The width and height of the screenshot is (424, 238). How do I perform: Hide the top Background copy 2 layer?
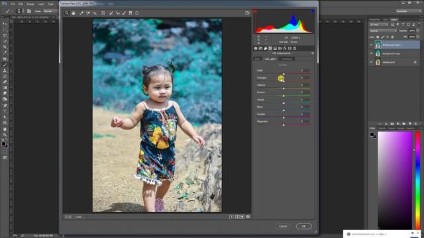click(371, 45)
